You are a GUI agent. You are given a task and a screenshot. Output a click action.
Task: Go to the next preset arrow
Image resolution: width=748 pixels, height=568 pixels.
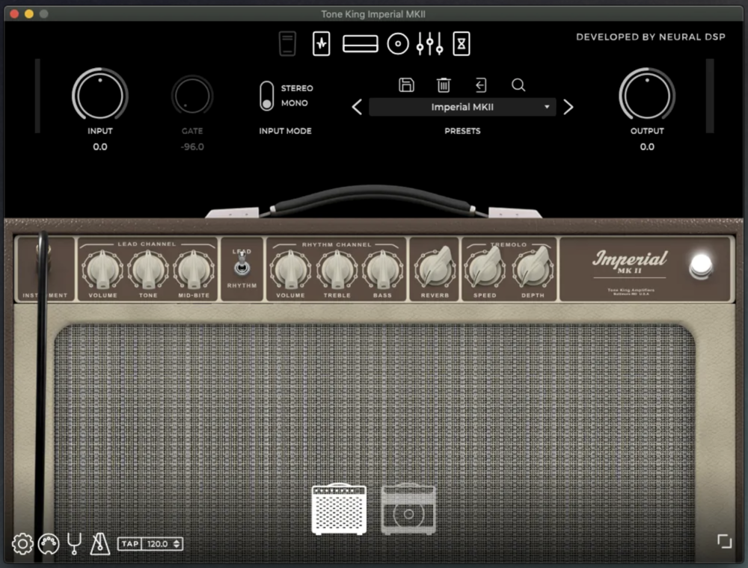click(568, 107)
